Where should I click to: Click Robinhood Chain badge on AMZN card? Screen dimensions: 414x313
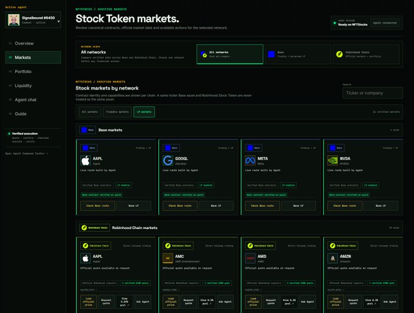(343, 245)
